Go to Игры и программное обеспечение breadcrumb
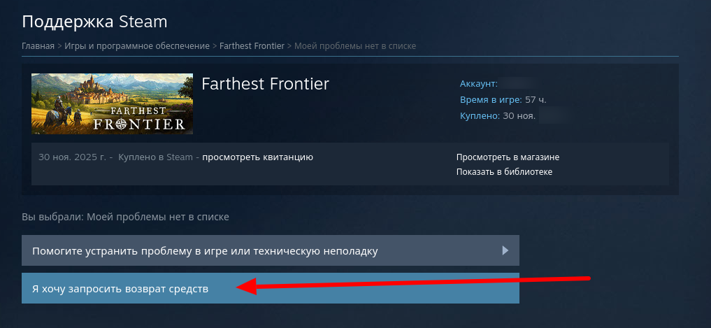Screen dimensions: 711x328 (137, 46)
